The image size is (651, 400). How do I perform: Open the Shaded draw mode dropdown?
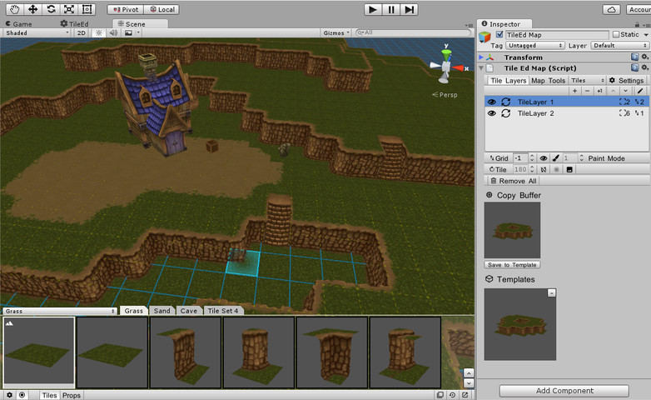[37, 32]
